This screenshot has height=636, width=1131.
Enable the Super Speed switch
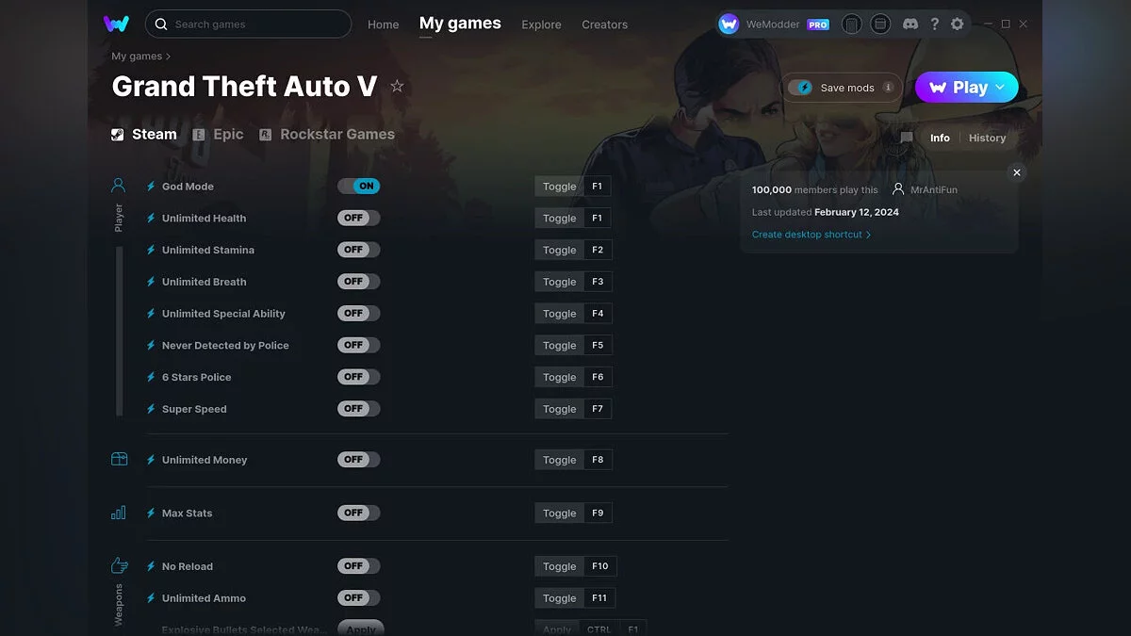coord(359,409)
